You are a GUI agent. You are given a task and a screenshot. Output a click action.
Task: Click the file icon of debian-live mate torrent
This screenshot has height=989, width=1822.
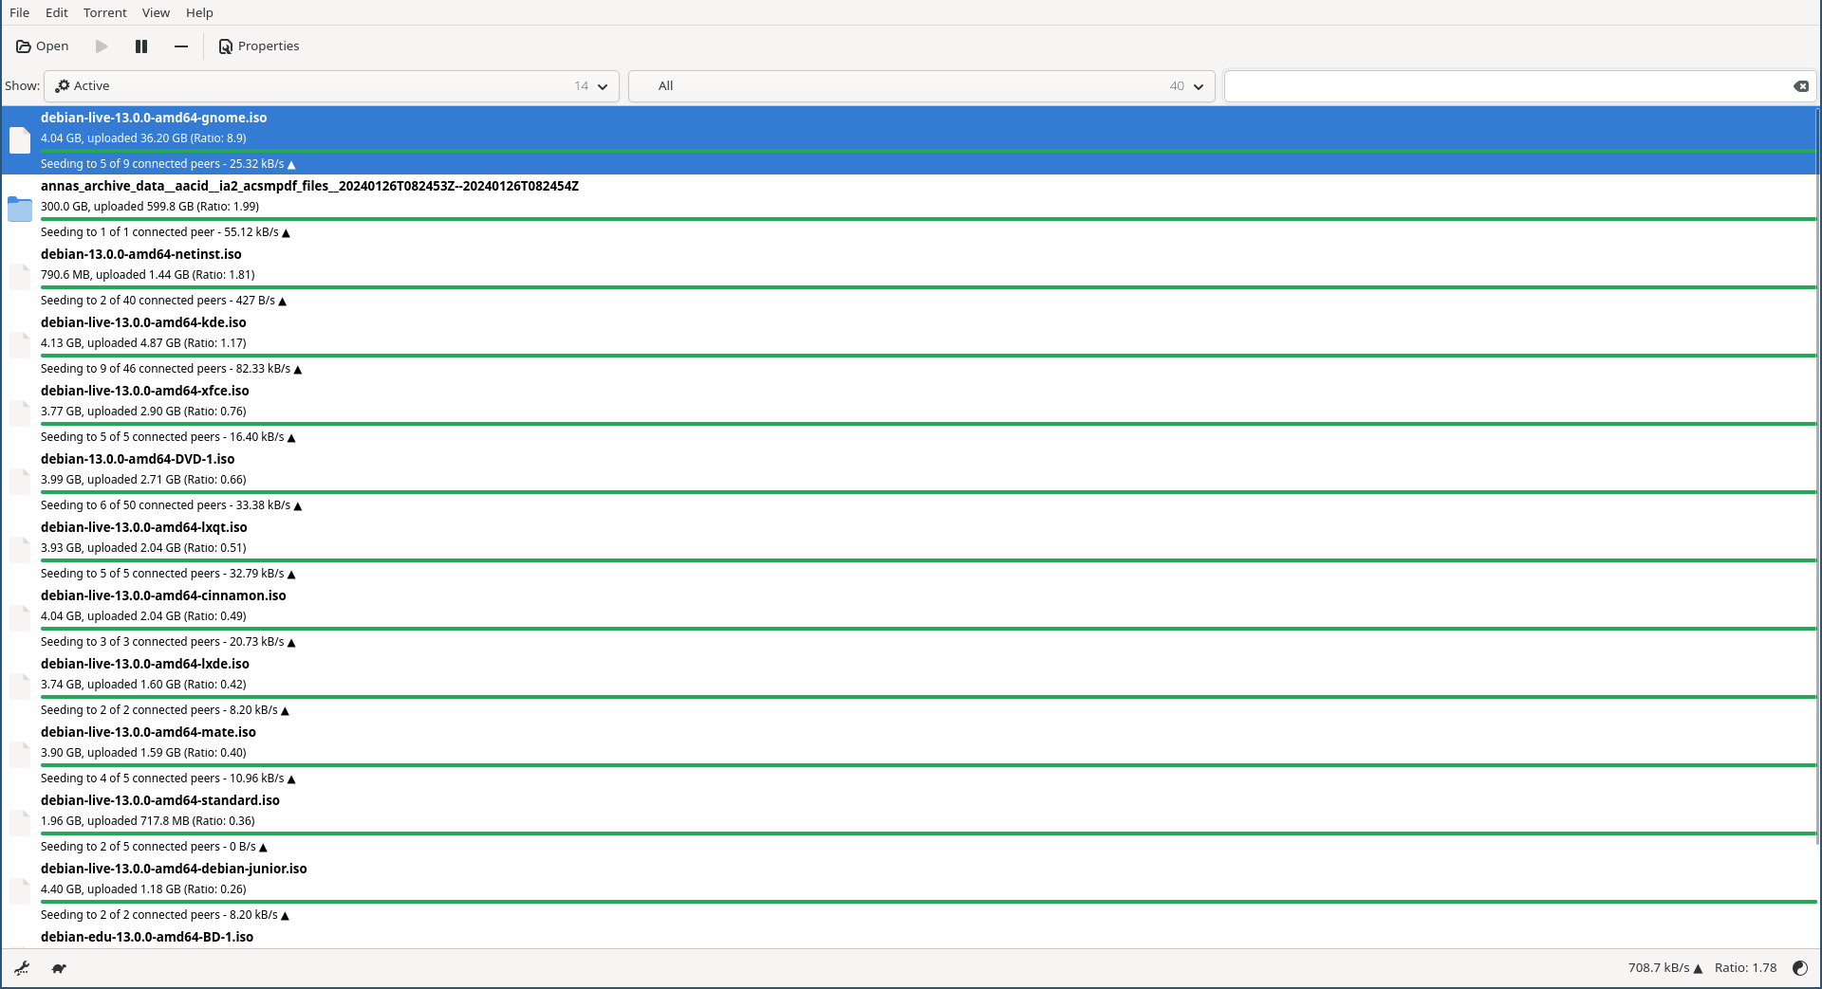20,755
